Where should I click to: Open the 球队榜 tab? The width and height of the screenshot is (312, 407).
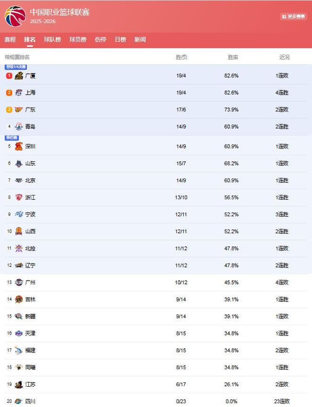[x=52, y=40]
